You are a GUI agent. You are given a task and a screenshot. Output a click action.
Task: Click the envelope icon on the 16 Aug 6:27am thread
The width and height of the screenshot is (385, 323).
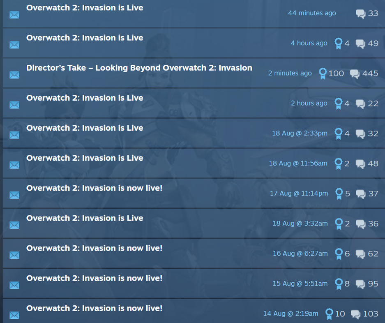[14, 255]
